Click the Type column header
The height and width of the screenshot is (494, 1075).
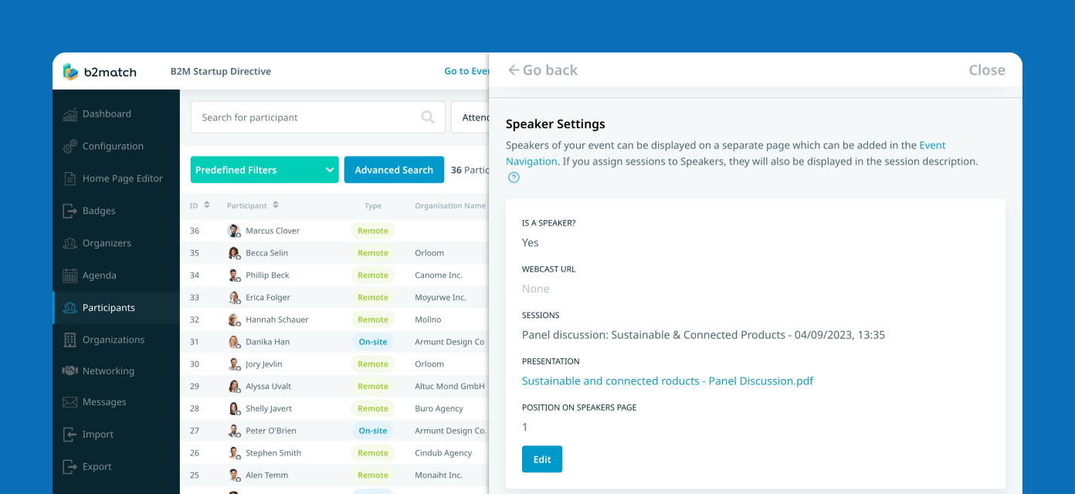click(373, 206)
